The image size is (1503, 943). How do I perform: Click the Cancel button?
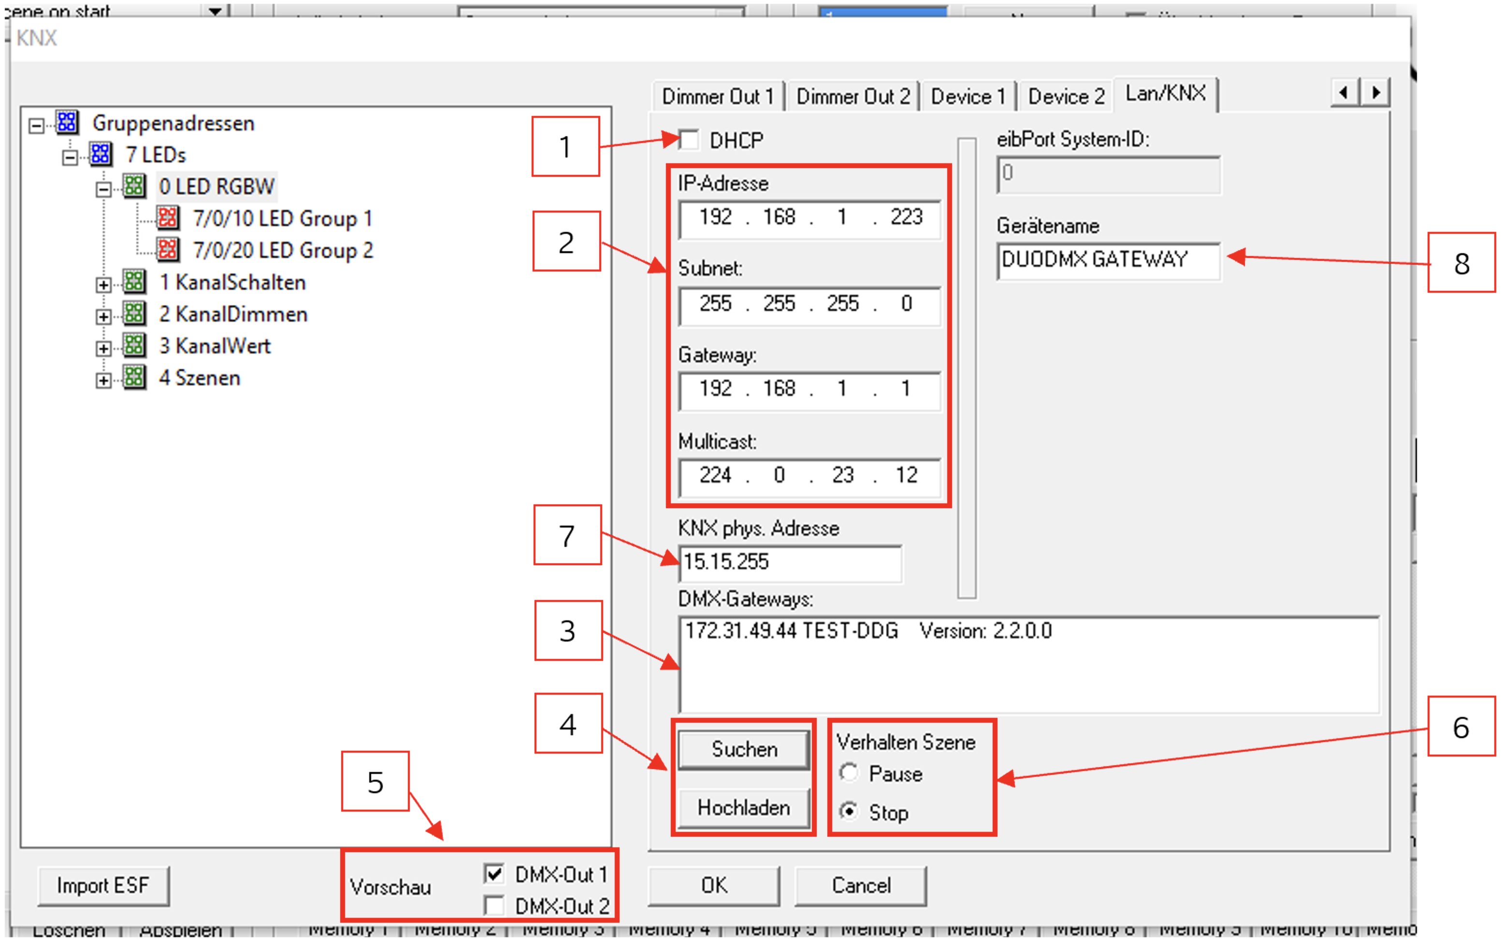pos(861,886)
